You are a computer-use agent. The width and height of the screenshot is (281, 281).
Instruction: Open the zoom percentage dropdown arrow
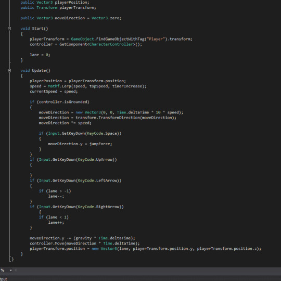(11, 270)
